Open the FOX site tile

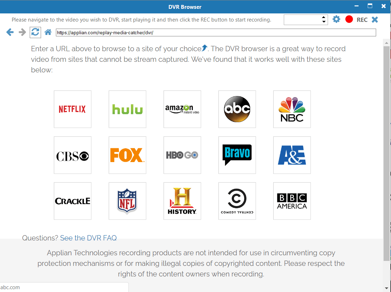click(127, 155)
